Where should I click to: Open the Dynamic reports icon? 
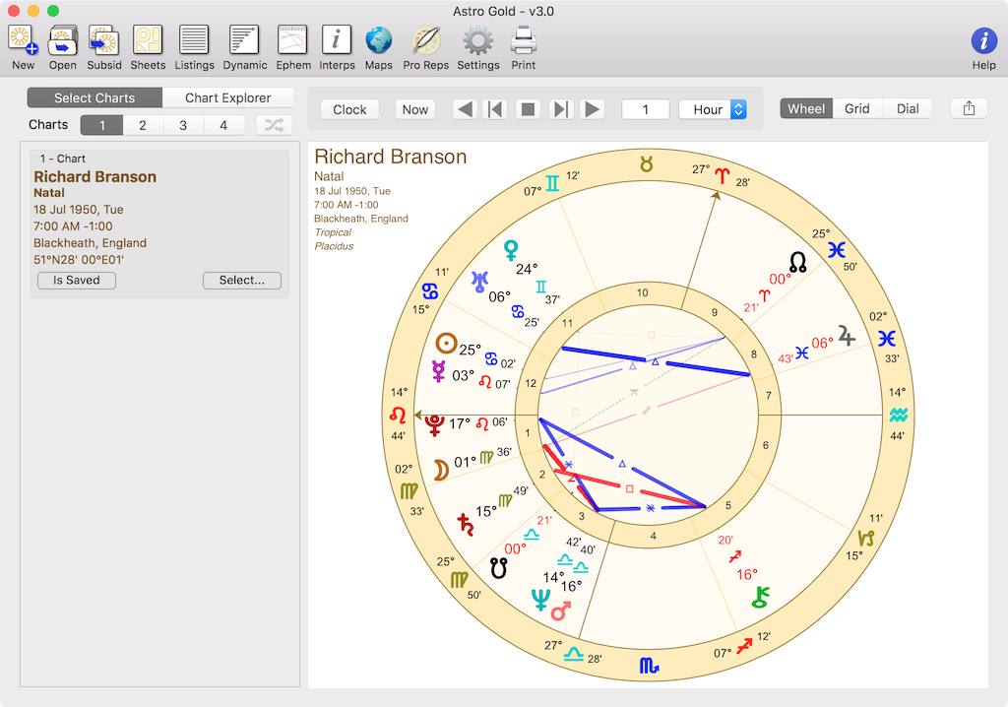tap(244, 40)
